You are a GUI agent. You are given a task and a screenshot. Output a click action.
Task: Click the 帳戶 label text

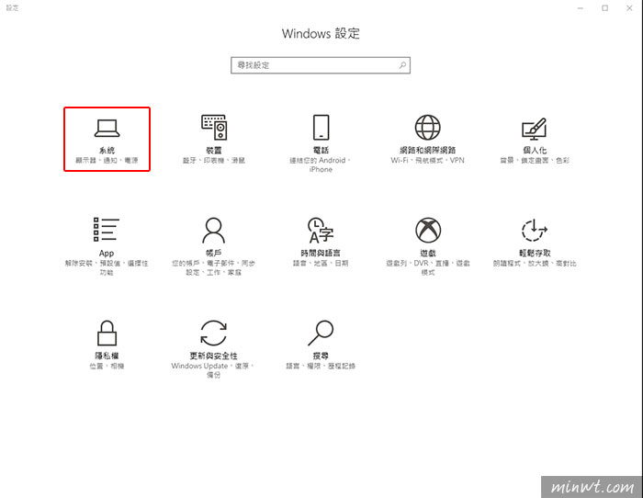(x=214, y=253)
